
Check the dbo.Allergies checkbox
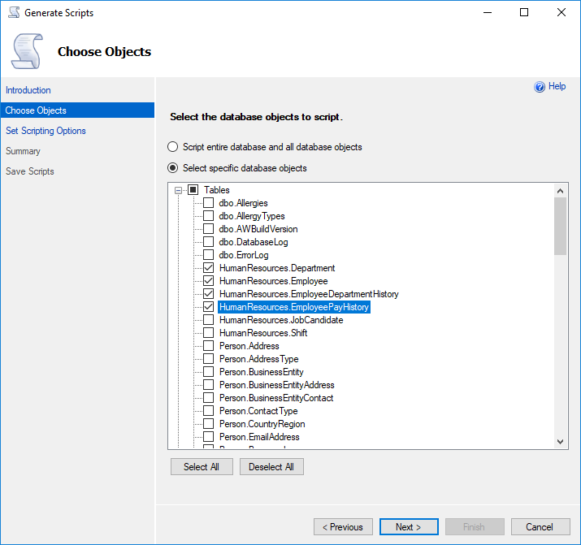point(209,203)
